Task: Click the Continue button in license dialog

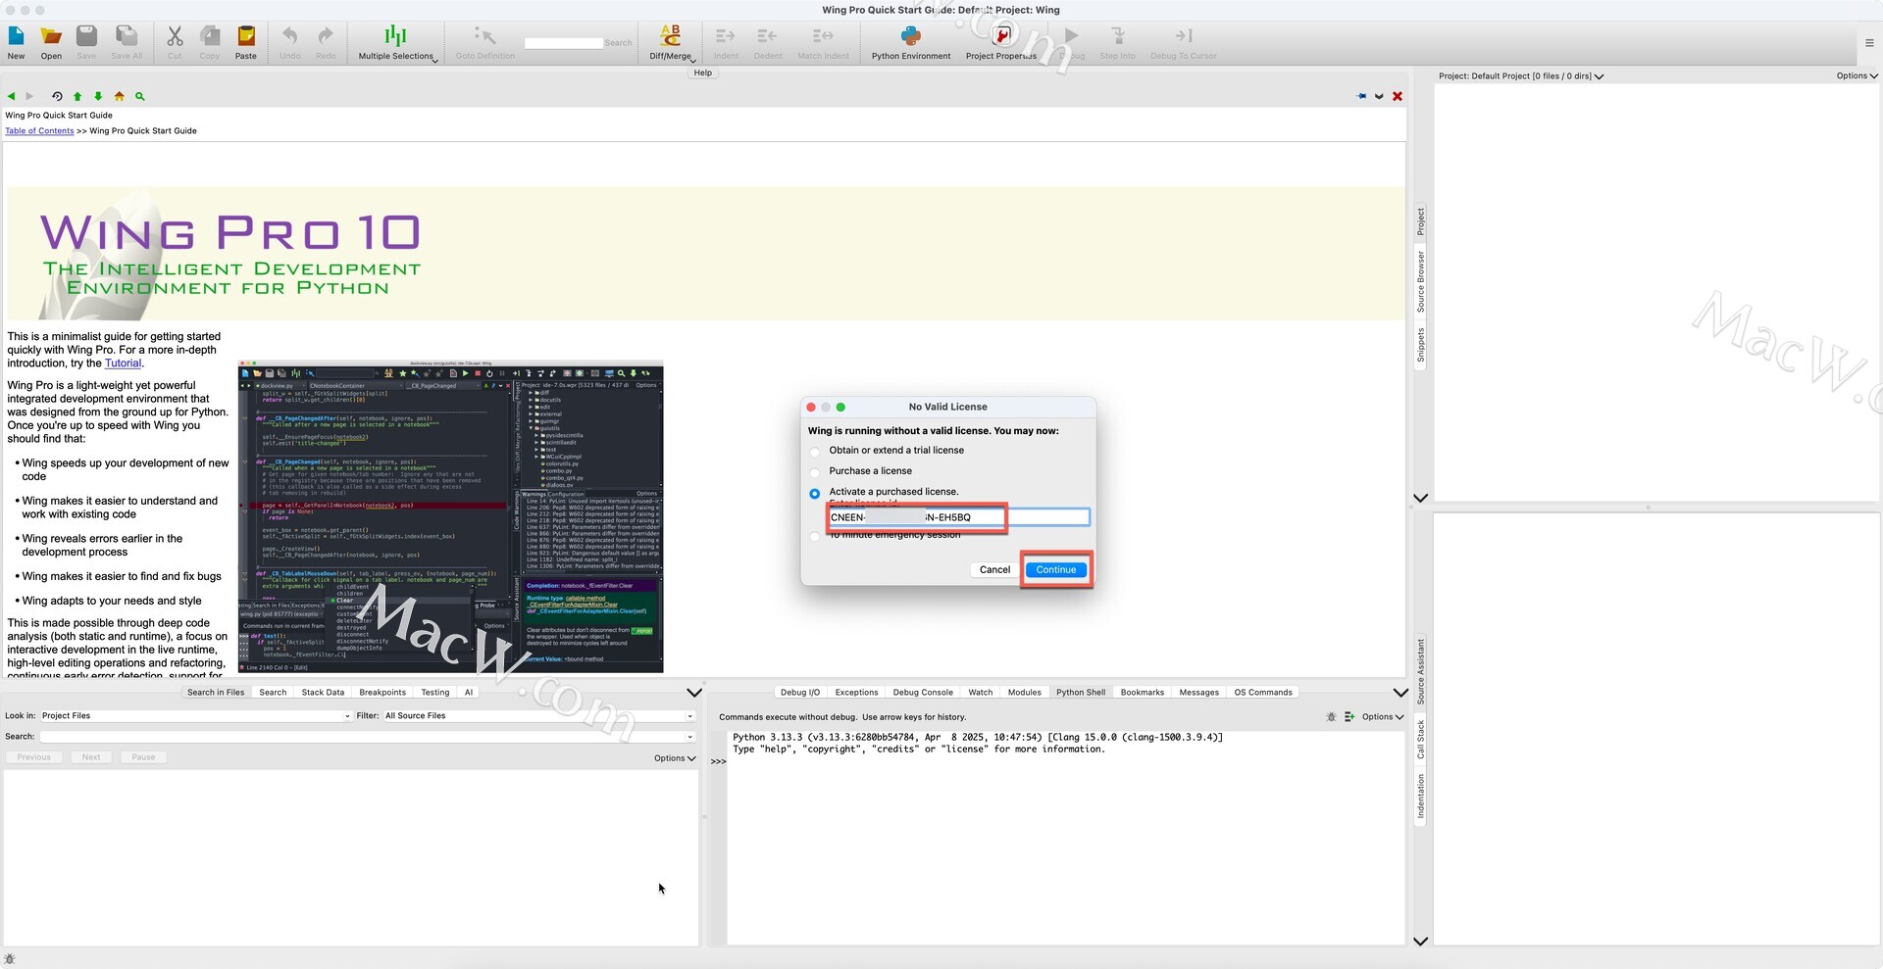Action: (1055, 570)
